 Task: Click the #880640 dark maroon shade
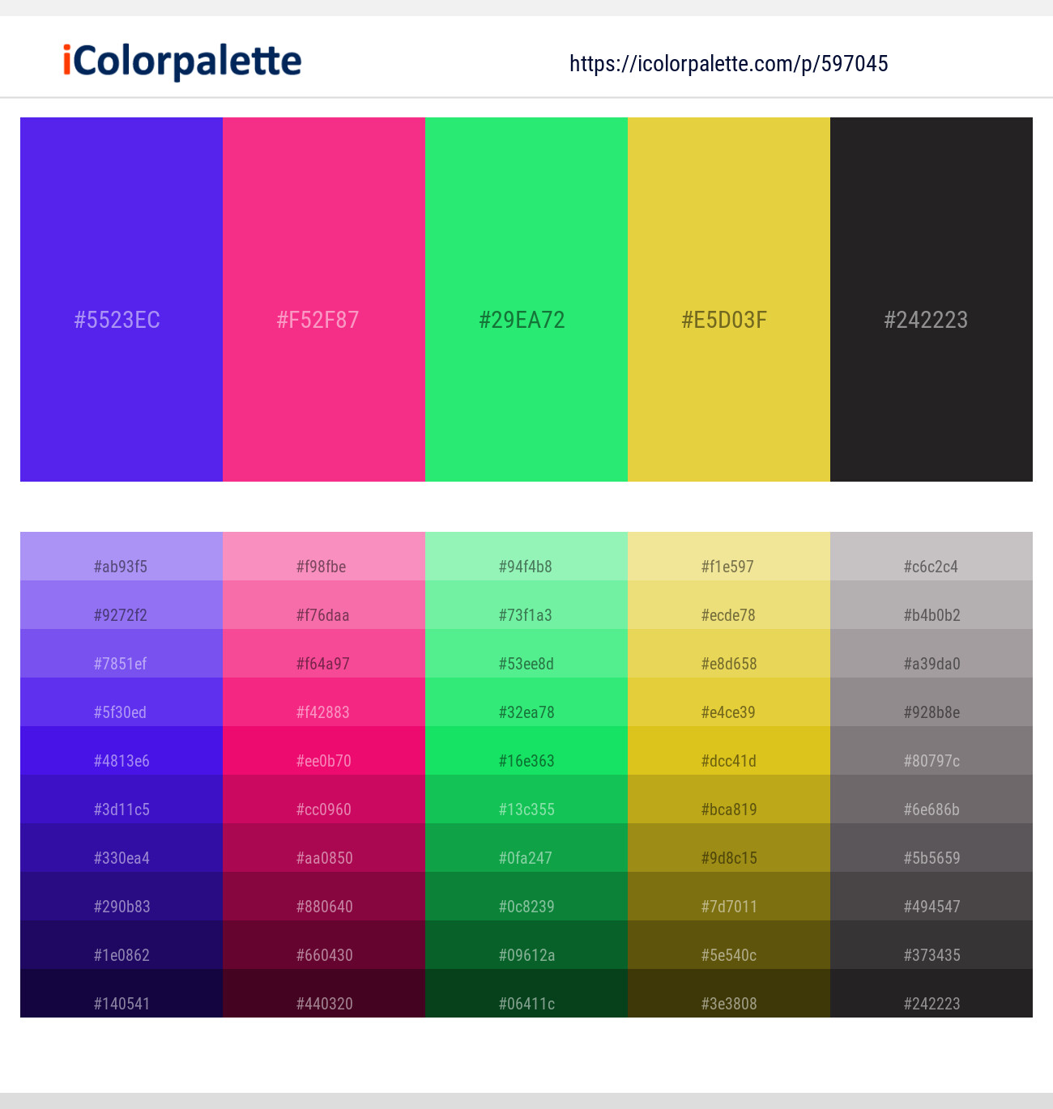(324, 896)
